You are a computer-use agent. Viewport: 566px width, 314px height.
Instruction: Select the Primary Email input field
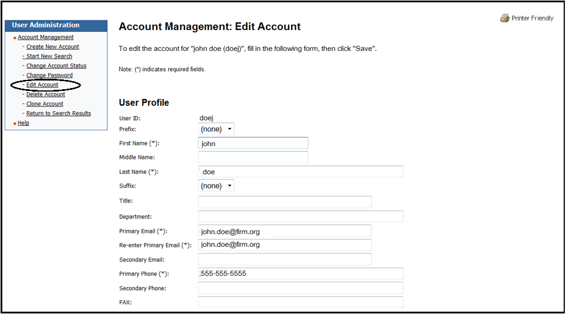[285, 231]
